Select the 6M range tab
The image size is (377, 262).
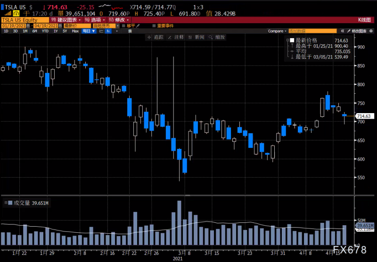click(34, 31)
